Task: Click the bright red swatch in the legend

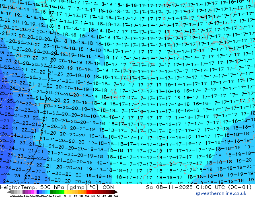Action: click(x=88, y=192)
